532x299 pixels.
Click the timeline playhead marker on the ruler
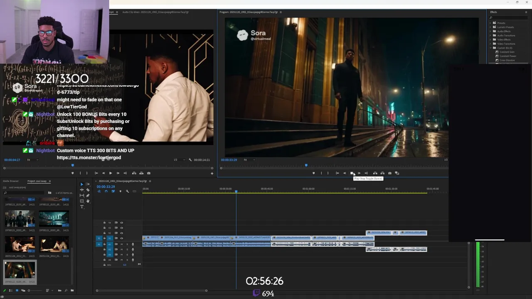pos(236,191)
